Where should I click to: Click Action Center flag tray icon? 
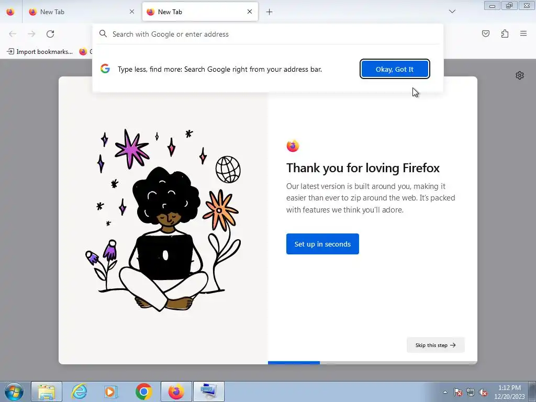point(458,392)
